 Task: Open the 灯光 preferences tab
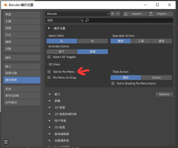click(x=22, y=35)
